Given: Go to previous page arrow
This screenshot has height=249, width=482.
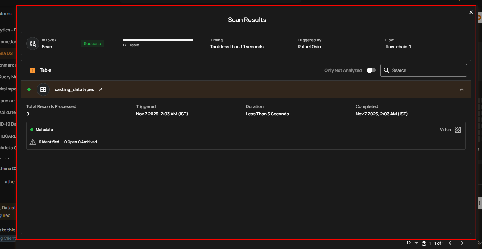Looking at the screenshot, I should (x=450, y=243).
